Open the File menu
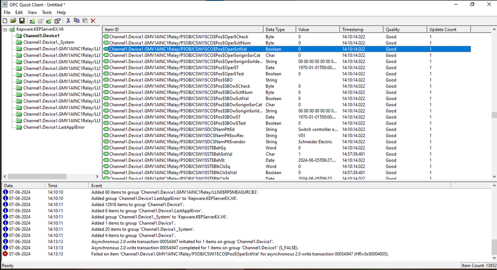This screenshot has width=497, height=270. [7, 12]
